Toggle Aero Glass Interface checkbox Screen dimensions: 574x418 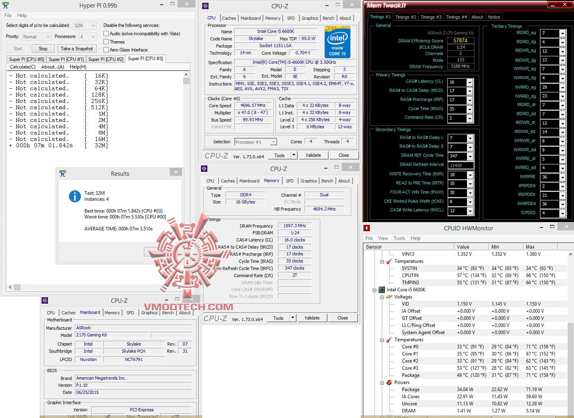pyautogui.click(x=106, y=49)
